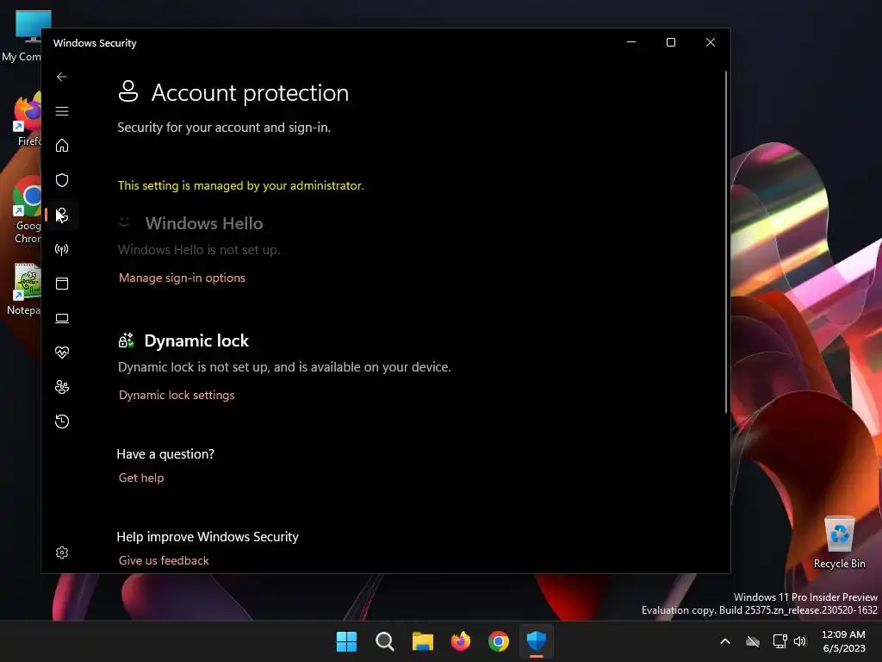Open Firewall & network protection icon

pos(62,249)
